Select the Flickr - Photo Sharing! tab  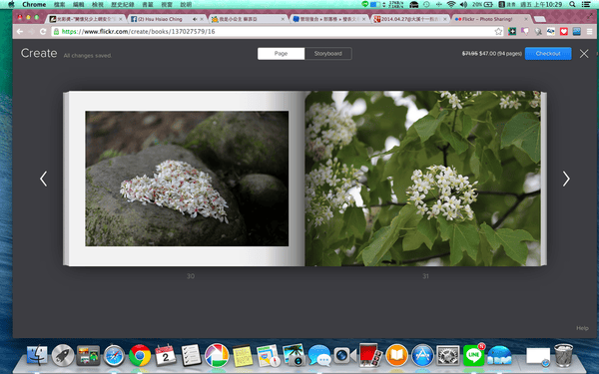point(491,19)
